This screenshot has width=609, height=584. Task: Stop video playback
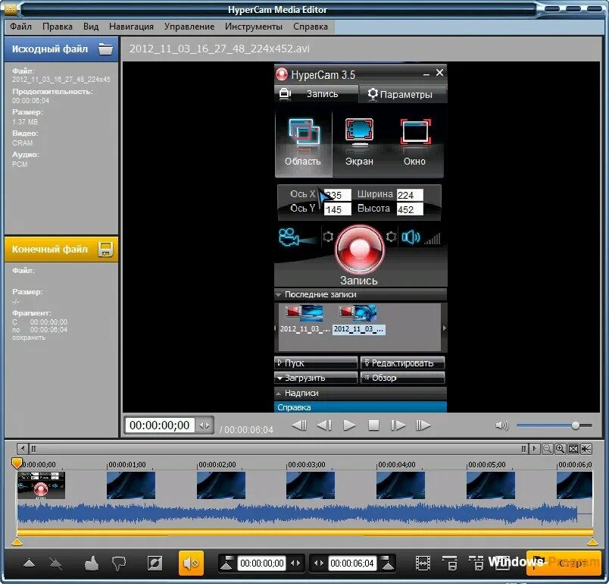(x=373, y=425)
